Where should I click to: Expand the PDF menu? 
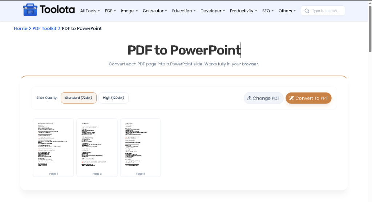tap(110, 11)
